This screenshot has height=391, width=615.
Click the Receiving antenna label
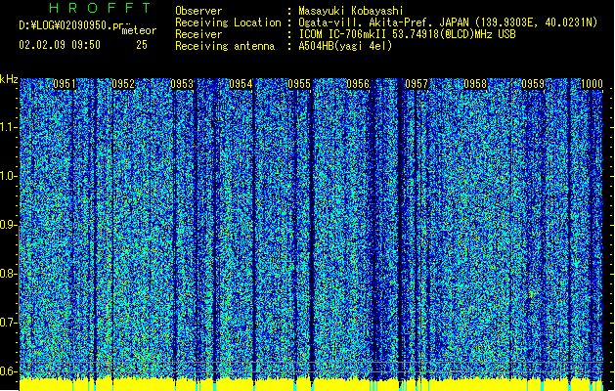tap(225, 46)
